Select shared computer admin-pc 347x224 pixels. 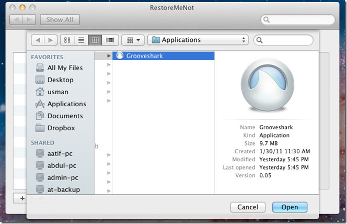pyautogui.click(x=61, y=177)
